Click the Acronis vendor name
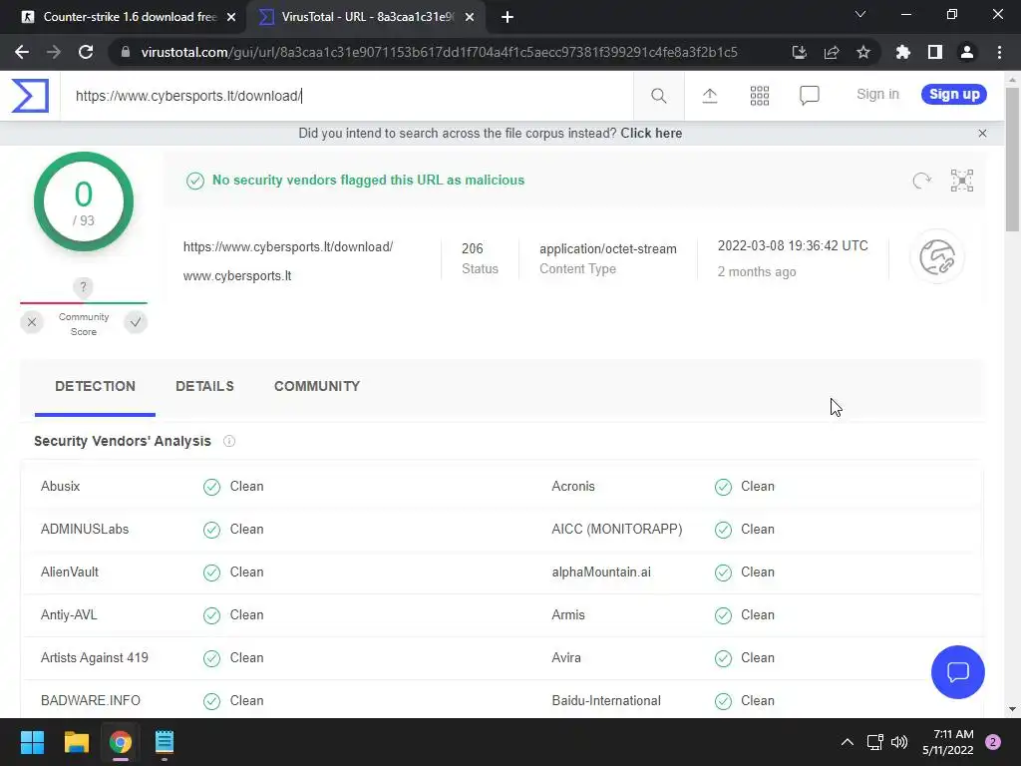Screen dimensions: 1021x766 573,486
